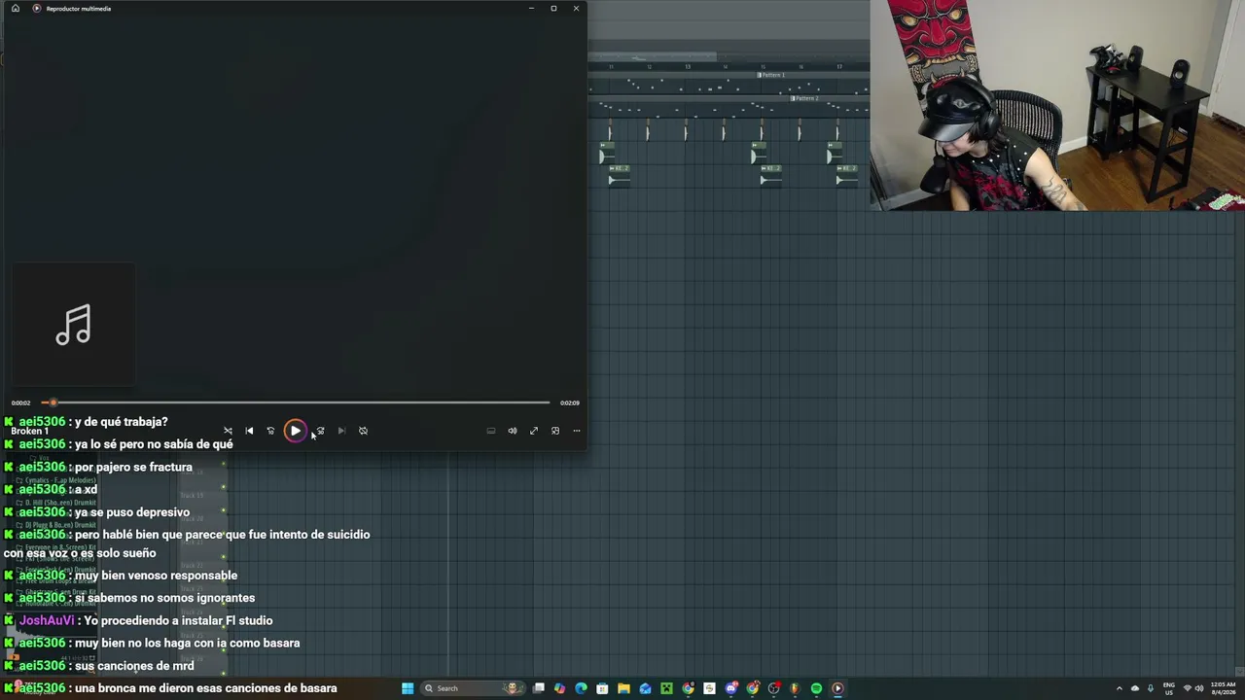Go to previous track in media player
Image resolution: width=1245 pixels, height=700 pixels.
[249, 431]
